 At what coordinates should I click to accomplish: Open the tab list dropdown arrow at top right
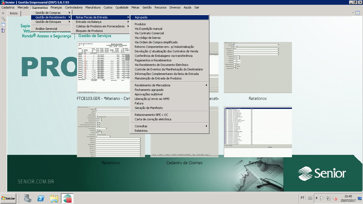(353, 13)
